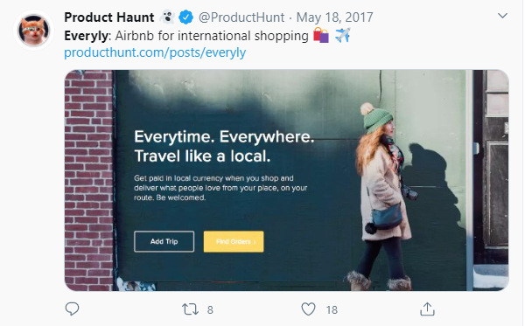Click the blue verified badge
Image resolution: width=525 pixels, height=326 pixels.
[185, 17]
